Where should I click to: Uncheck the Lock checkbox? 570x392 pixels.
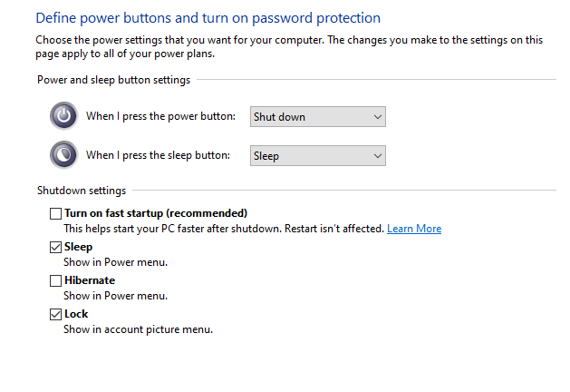pos(56,314)
